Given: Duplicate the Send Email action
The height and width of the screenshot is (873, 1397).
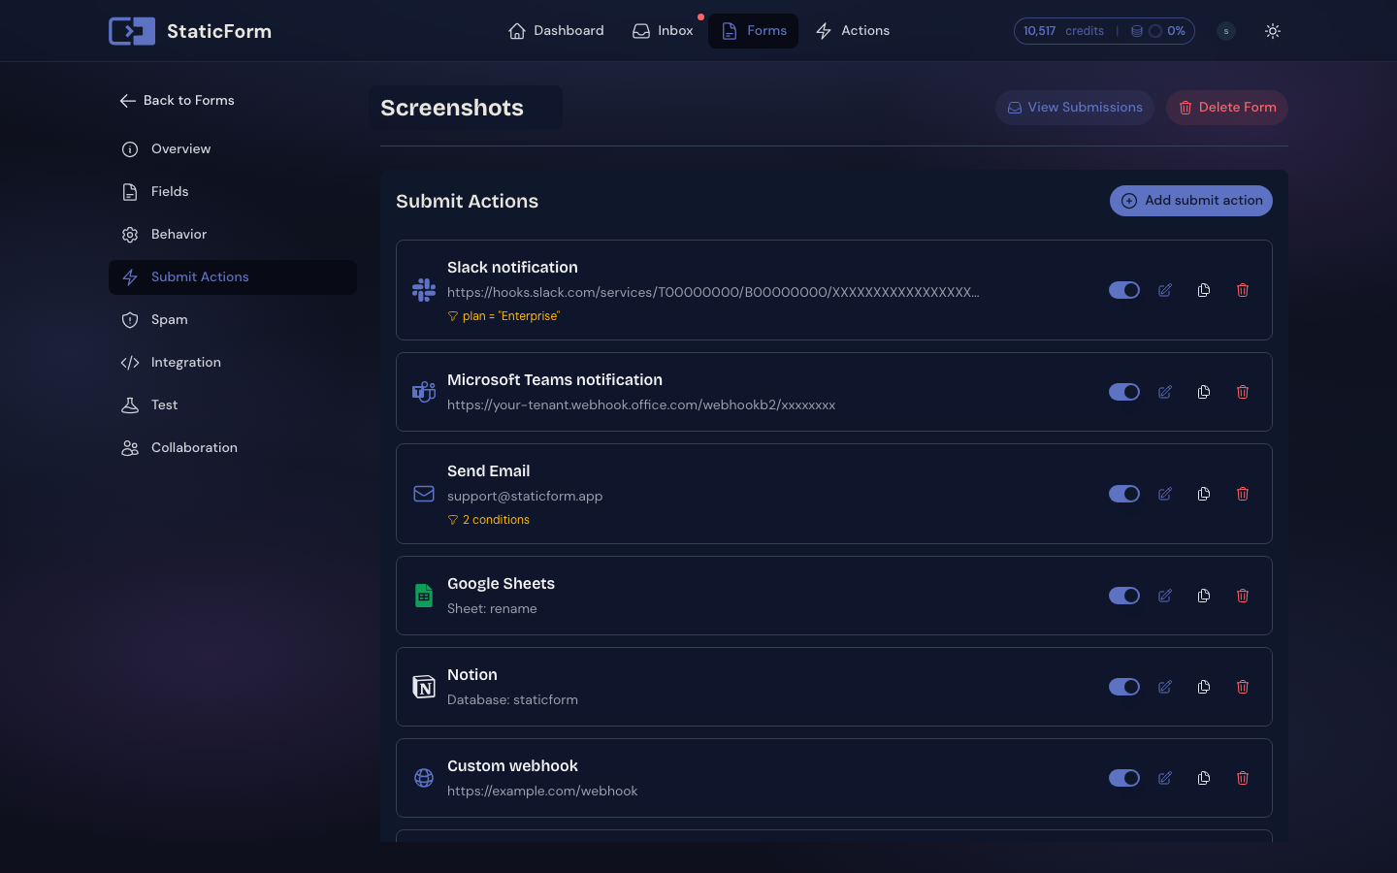Looking at the screenshot, I should coord(1204,494).
